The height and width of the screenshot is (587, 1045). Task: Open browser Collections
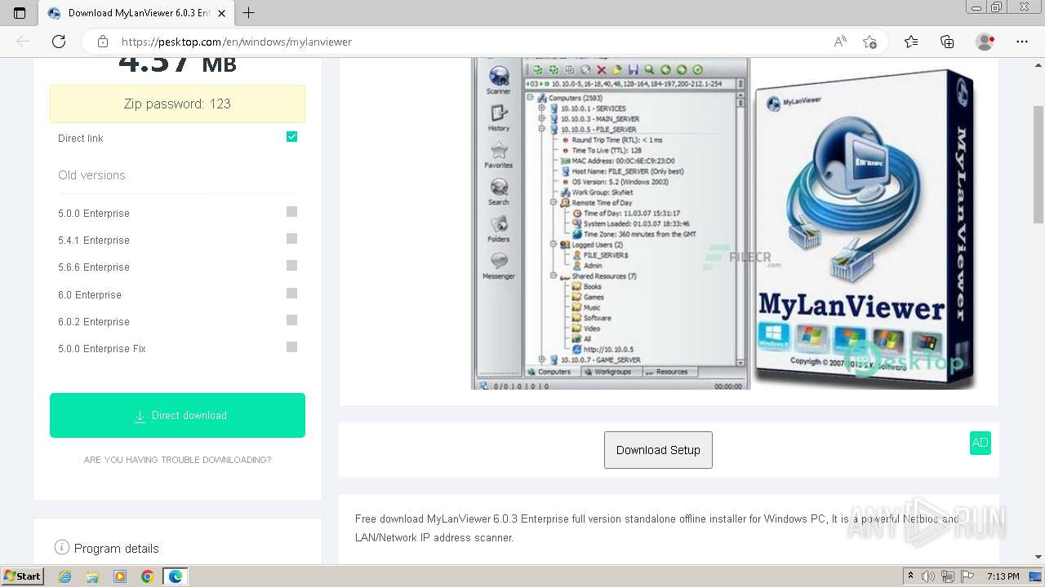click(947, 42)
